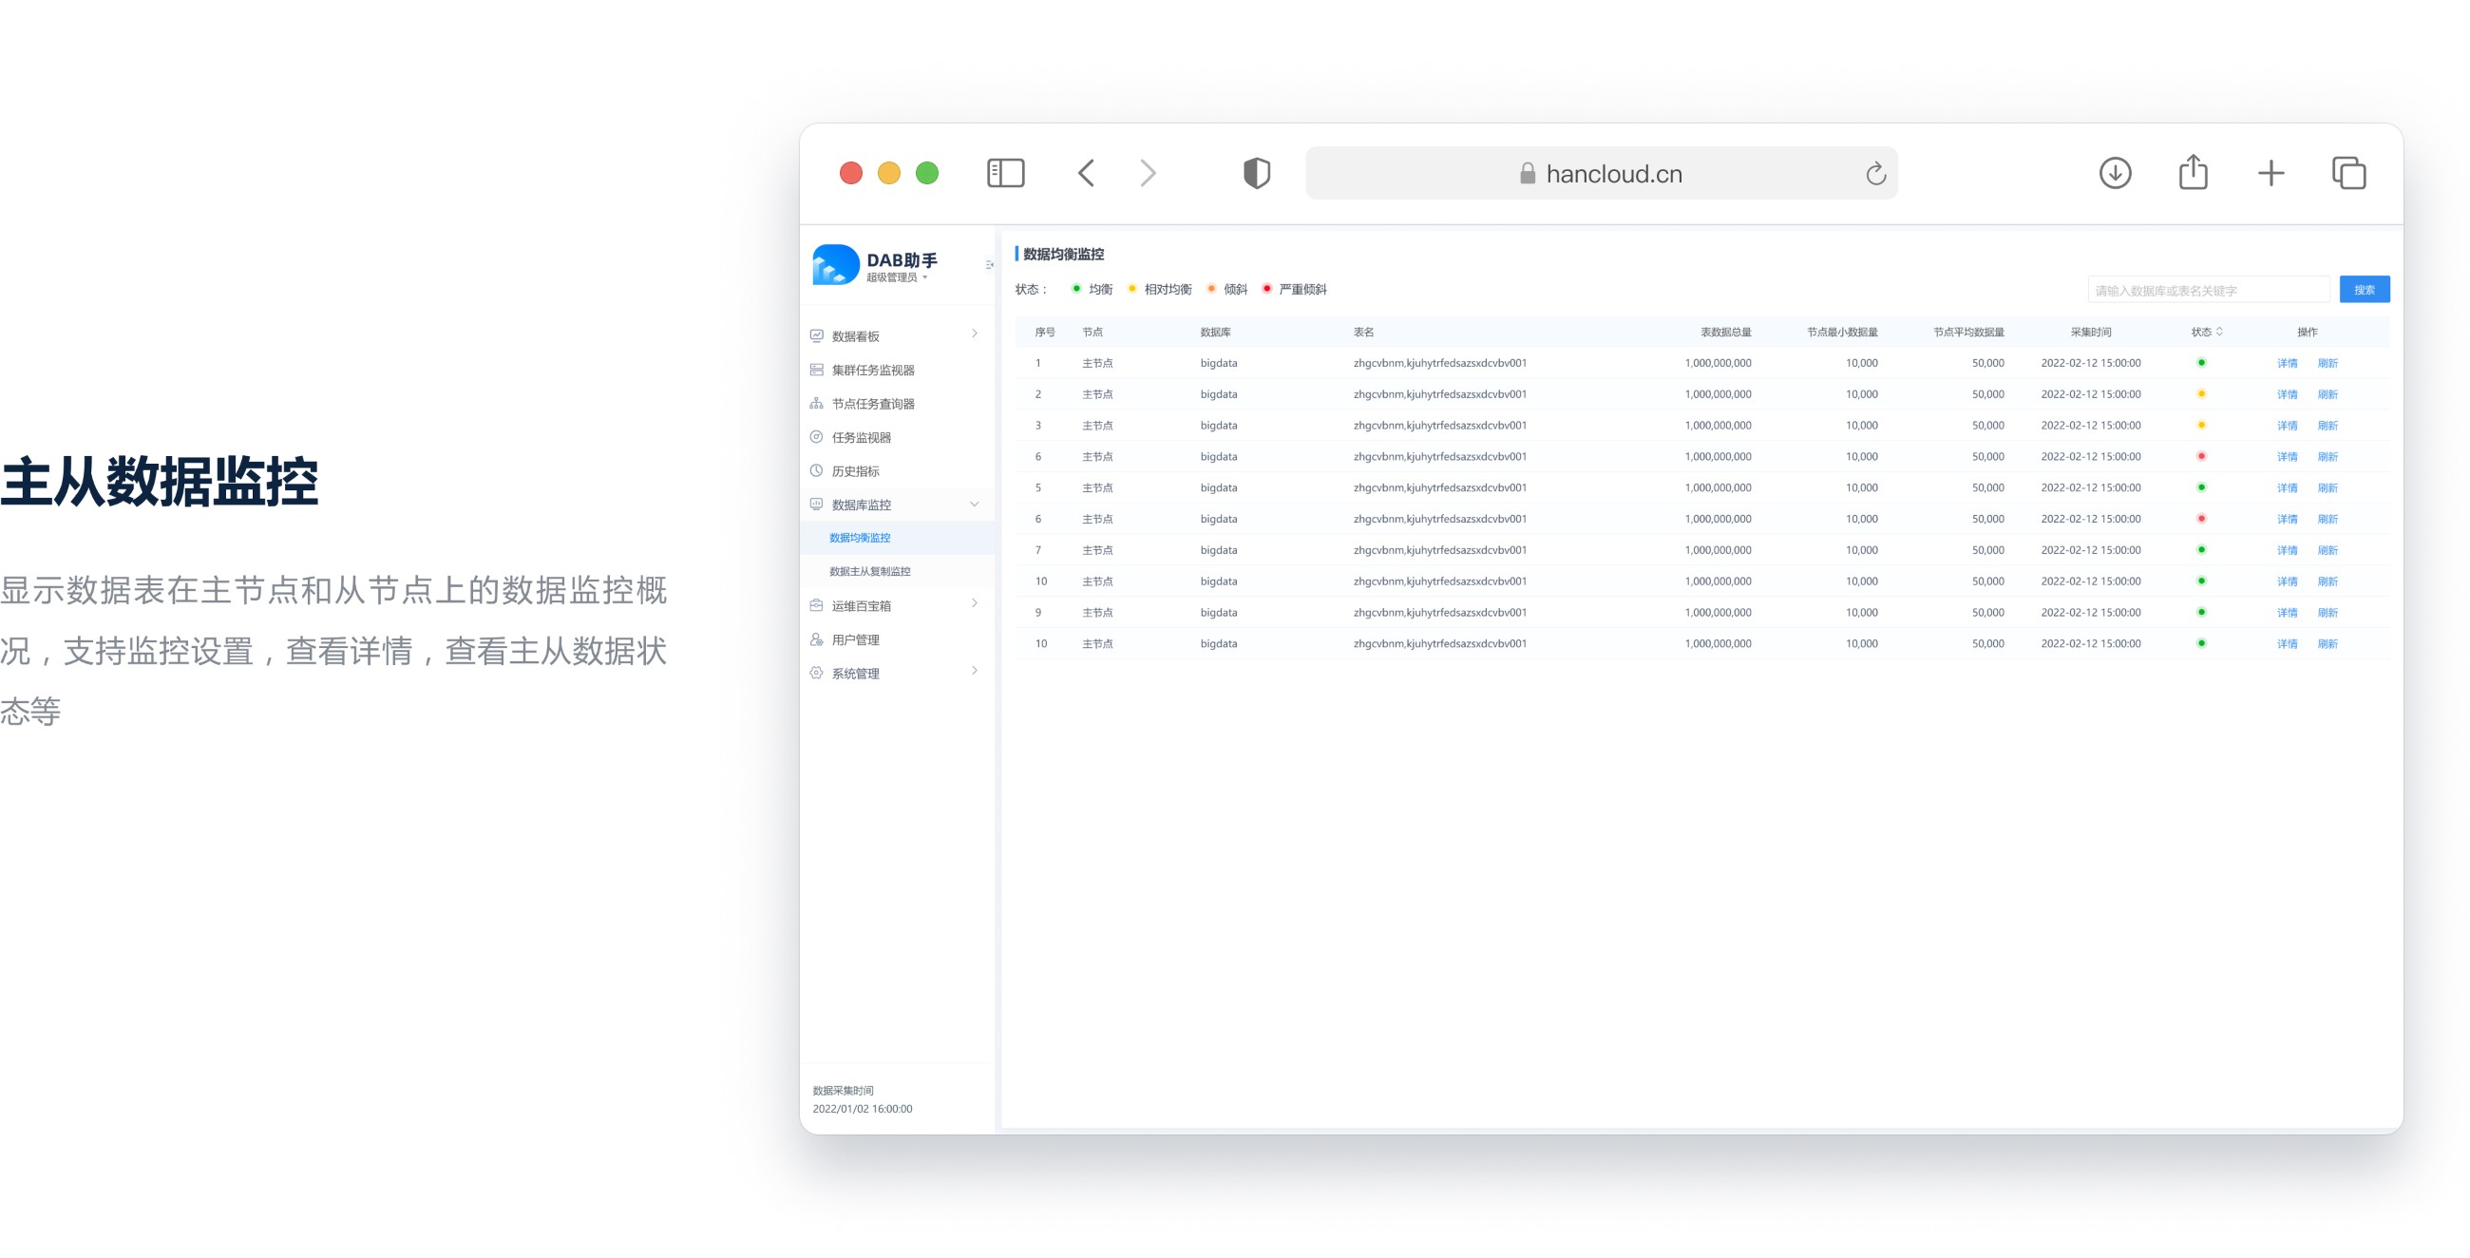Open a new tab with the plus icon
Viewport: 2470px width, 1258px height.
click(2270, 174)
